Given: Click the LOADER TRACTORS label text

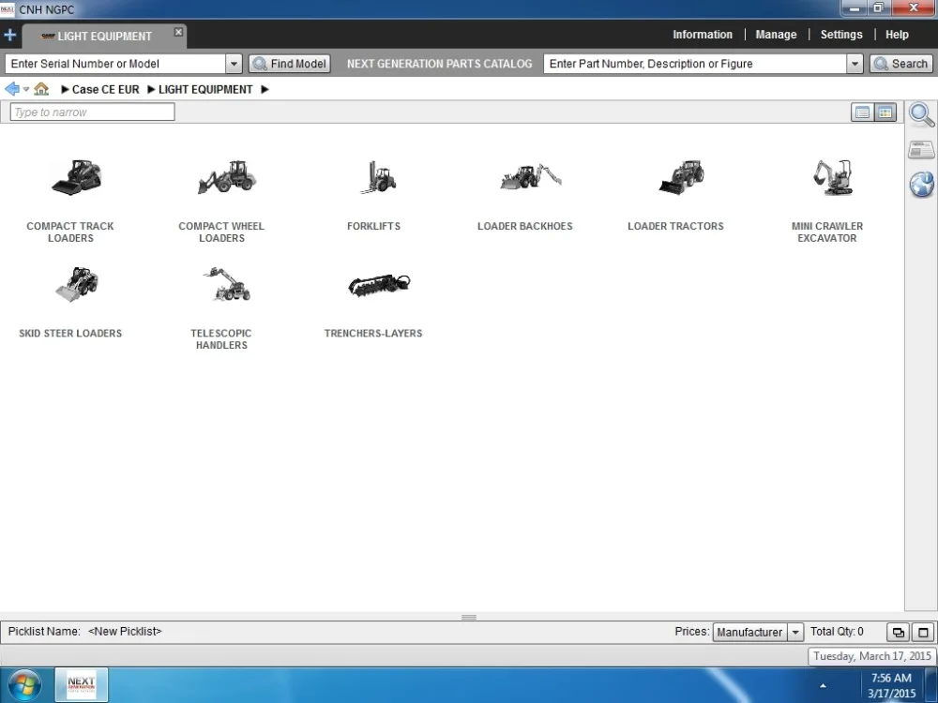Looking at the screenshot, I should pos(675,226).
